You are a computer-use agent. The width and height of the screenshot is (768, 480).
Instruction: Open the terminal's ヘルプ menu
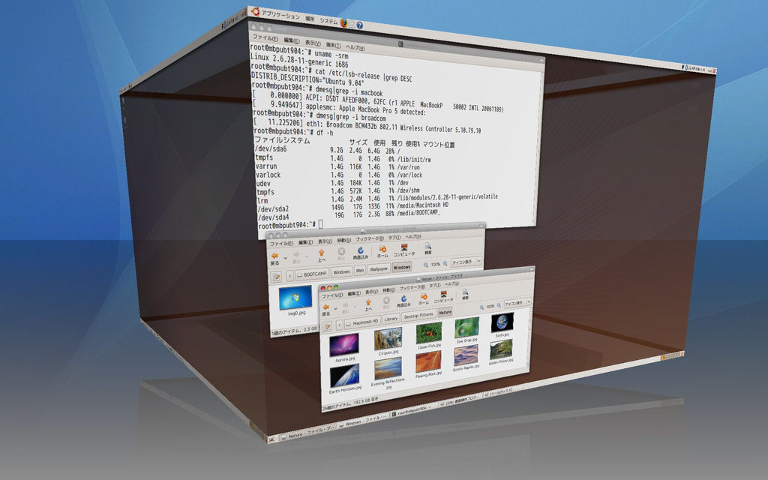tap(355, 47)
